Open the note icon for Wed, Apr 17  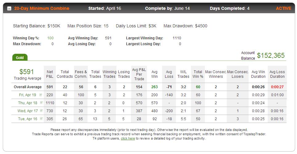42,111
